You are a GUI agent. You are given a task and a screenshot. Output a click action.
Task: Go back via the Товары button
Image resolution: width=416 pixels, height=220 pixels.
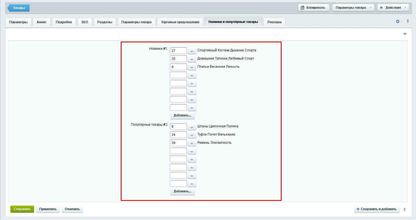click(x=19, y=8)
